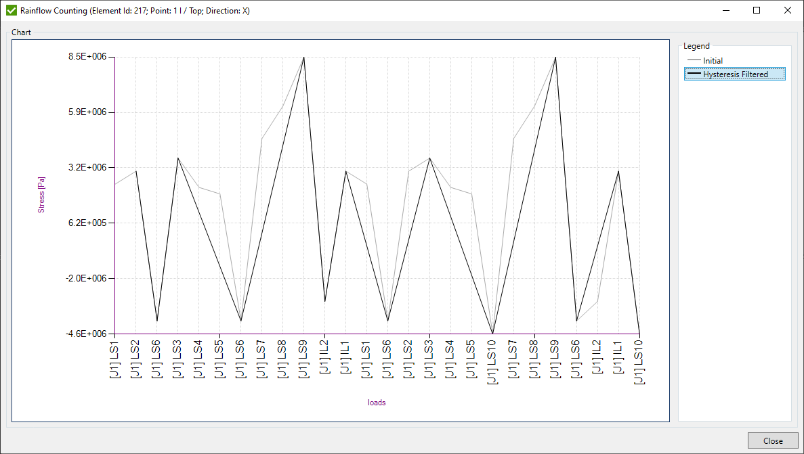Viewport: 804px width, 454px height.
Task: Minimize the Rainflow Counting window
Action: point(725,10)
